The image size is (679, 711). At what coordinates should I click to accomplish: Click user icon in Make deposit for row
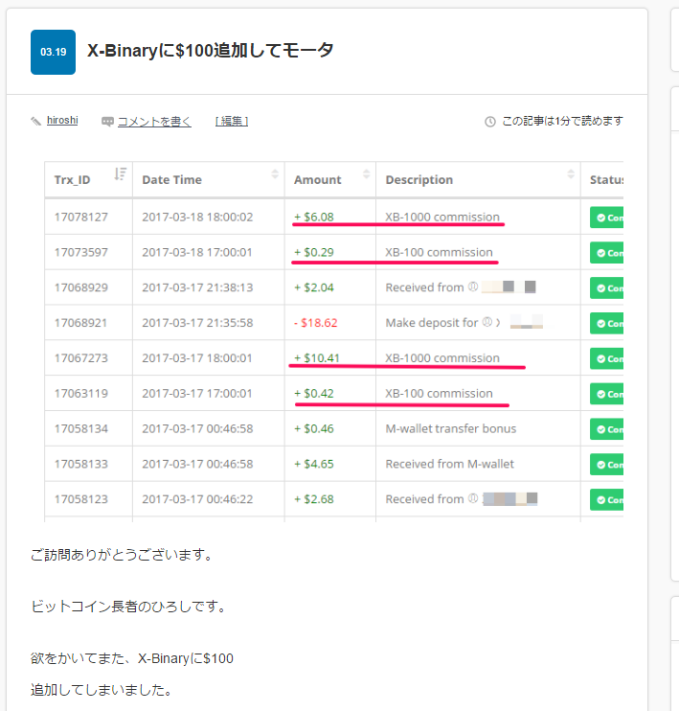coord(487,323)
